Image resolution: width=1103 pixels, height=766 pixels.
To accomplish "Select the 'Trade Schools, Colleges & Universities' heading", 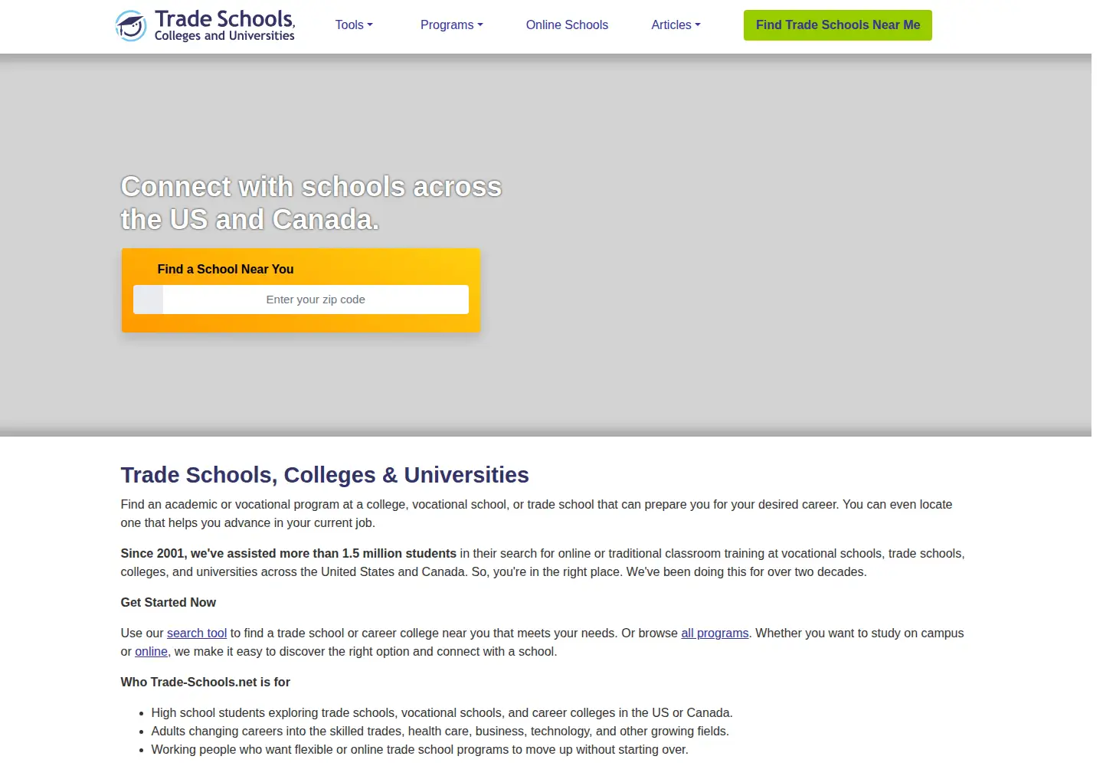I will [325, 475].
